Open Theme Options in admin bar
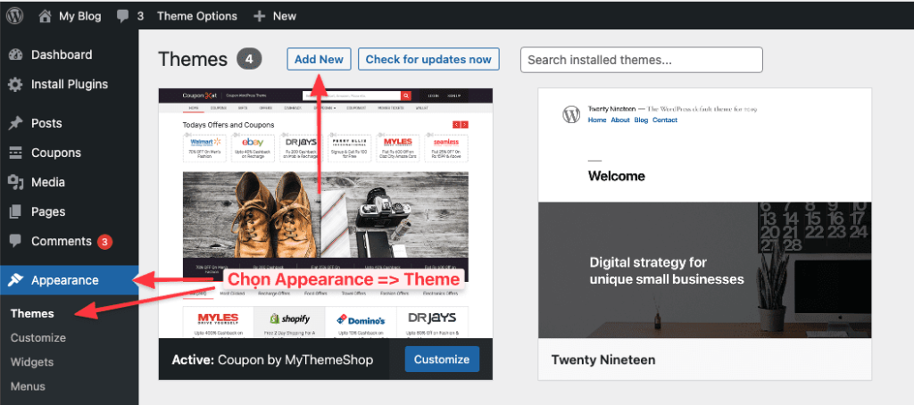Image resolution: width=914 pixels, height=405 pixels. [196, 16]
